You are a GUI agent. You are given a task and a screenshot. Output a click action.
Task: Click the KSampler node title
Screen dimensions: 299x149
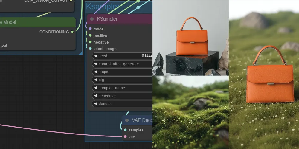pos(107,19)
